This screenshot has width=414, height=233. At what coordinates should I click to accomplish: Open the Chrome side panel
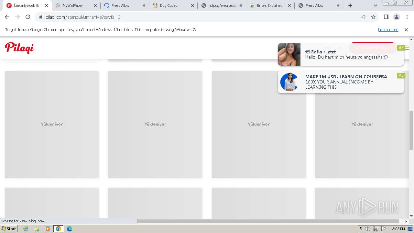[386, 17]
